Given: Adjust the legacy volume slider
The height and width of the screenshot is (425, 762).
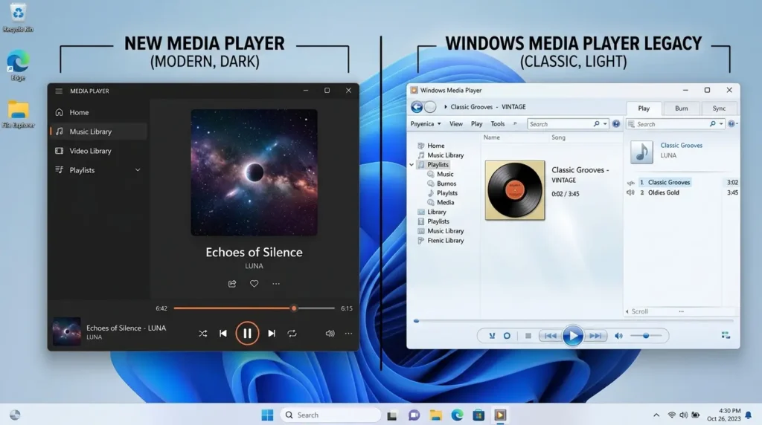Looking at the screenshot, I should (x=646, y=336).
